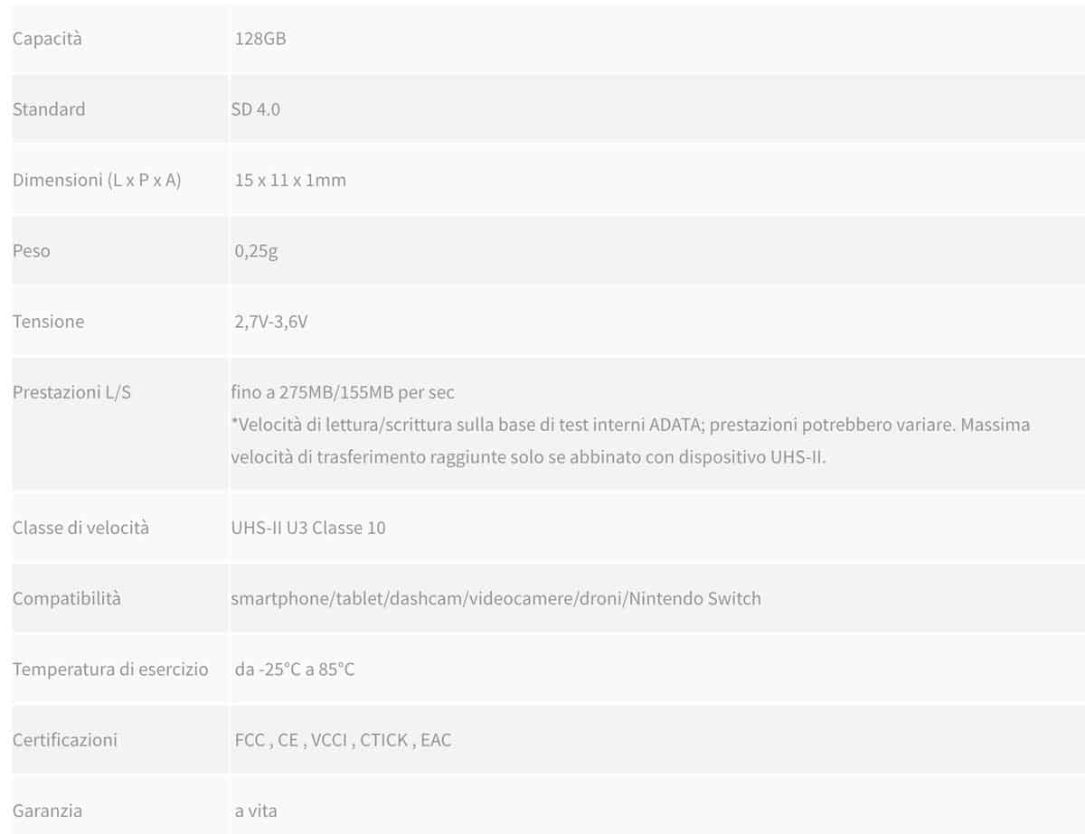Click the Compatibilità device list text
The image size is (1085, 834).
[495, 598]
